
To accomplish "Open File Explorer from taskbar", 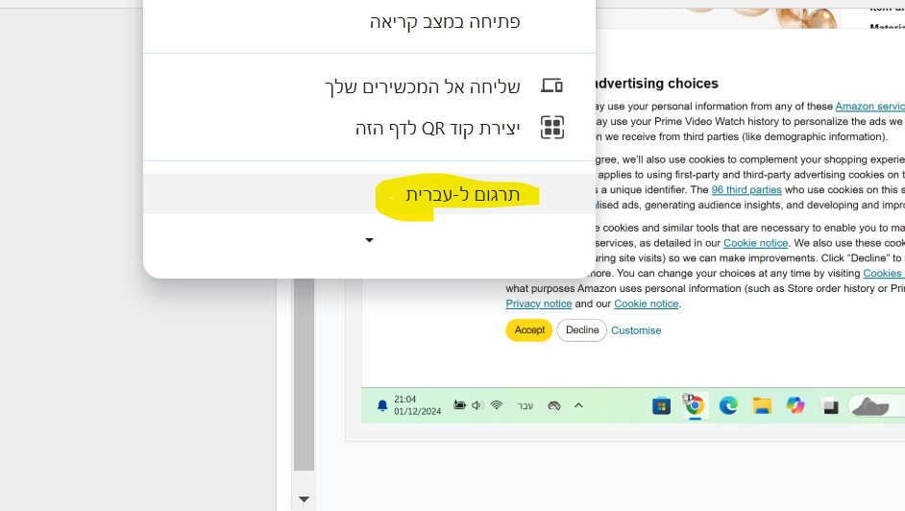I will pyautogui.click(x=762, y=406).
